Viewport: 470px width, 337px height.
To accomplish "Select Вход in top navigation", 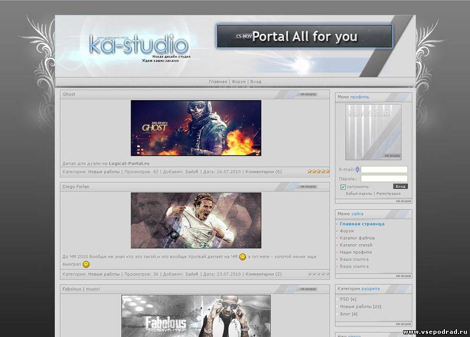I will 256,81.
